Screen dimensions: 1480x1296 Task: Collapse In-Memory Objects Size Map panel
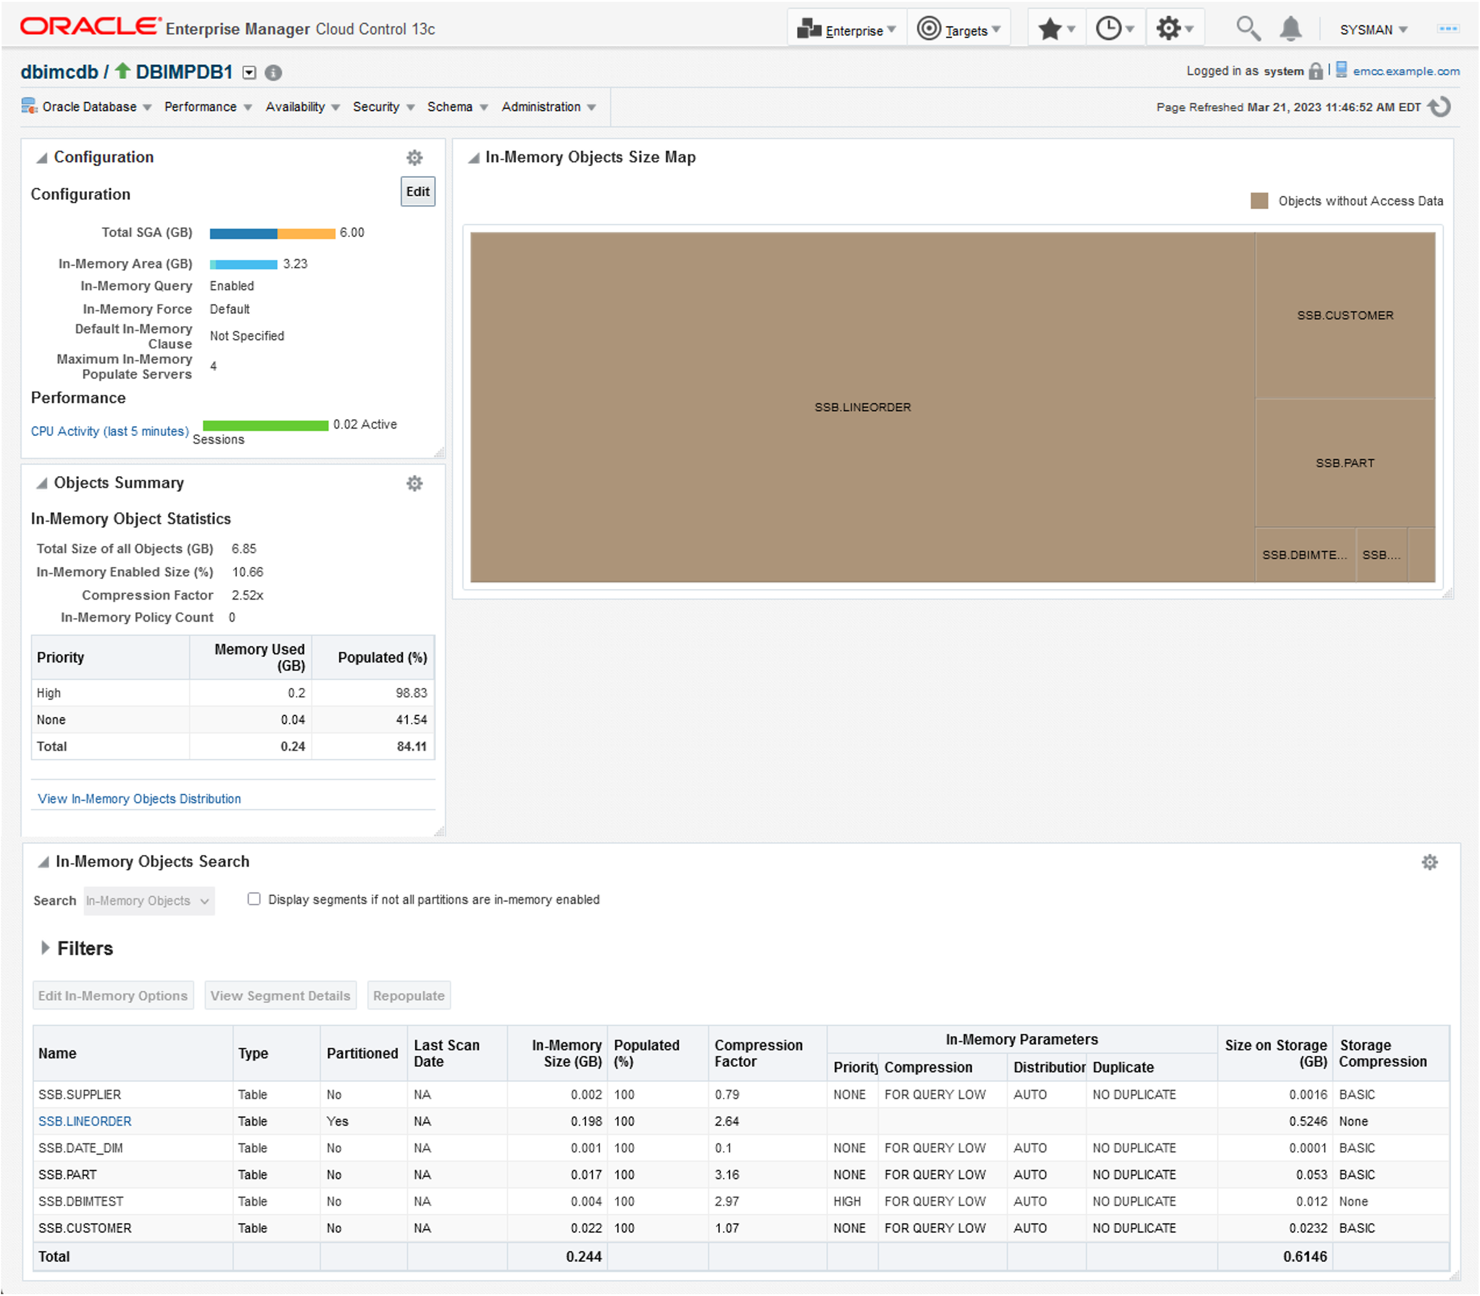click(474, 157)
